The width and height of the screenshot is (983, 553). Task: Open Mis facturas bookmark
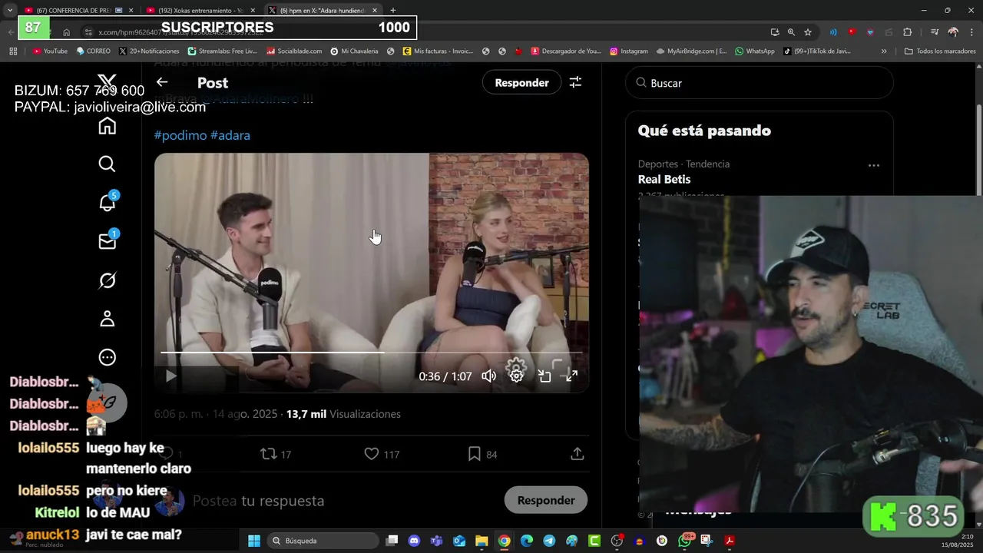(x=438, y=51)
